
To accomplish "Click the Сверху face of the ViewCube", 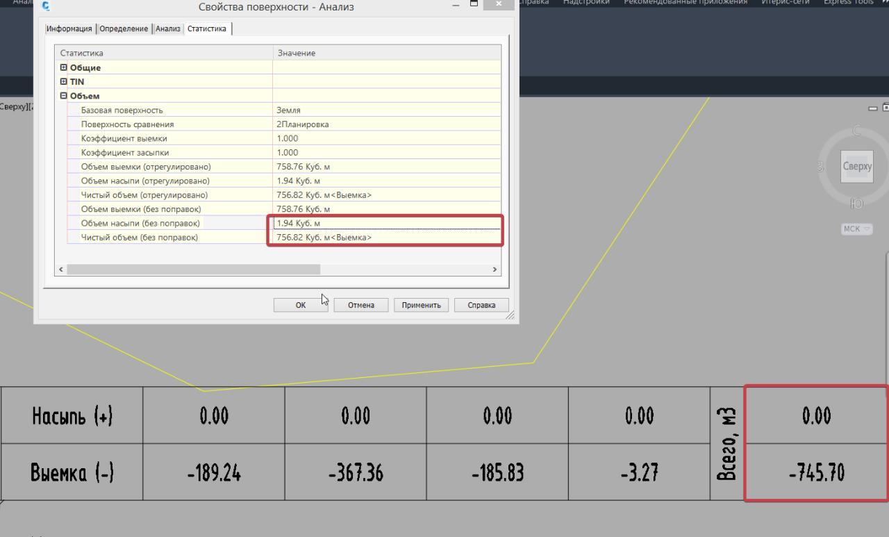I will (x=857, y=167).
